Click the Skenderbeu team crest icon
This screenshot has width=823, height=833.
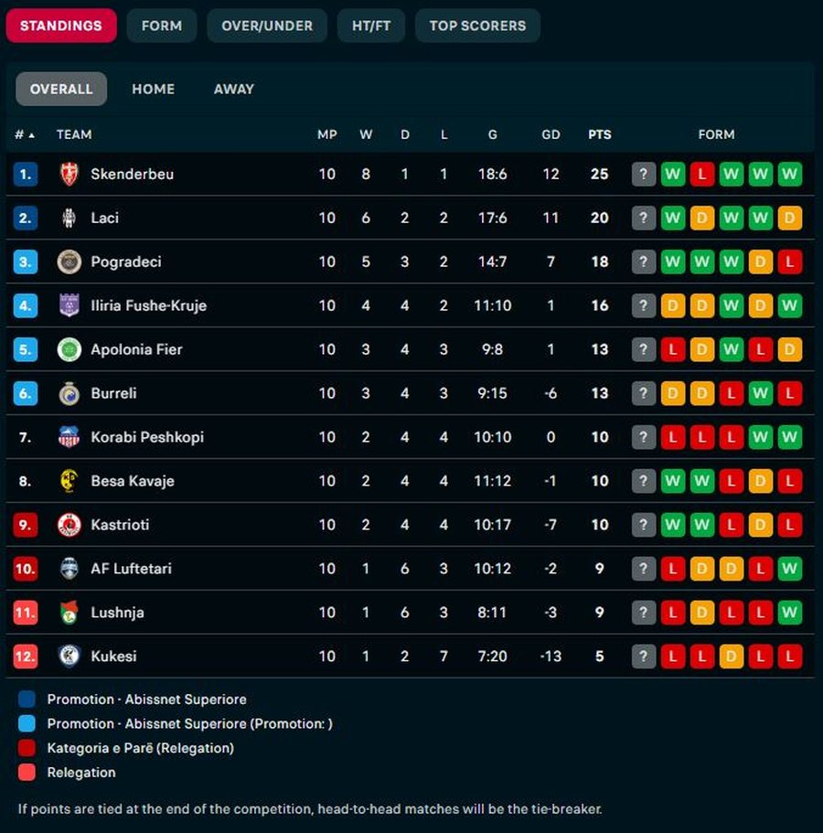[69, 174]
